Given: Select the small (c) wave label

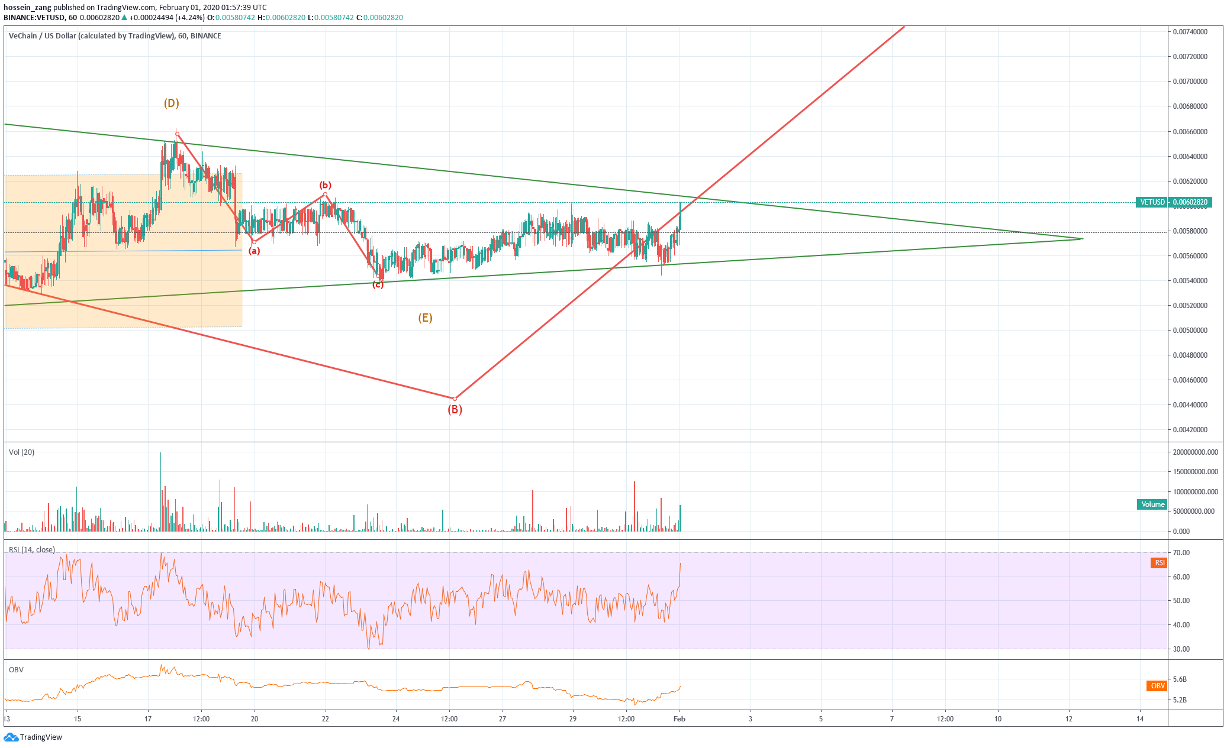Looking at the screenshot, I should pos(378,285).
